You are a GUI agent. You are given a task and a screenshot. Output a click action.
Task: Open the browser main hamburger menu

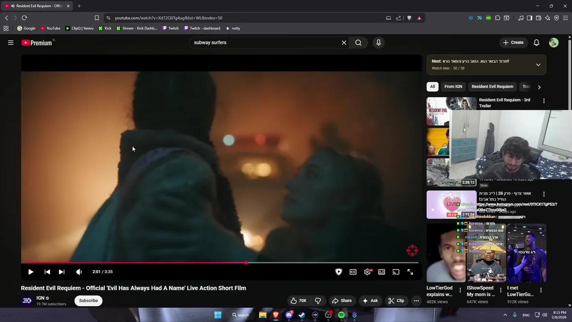pos(565,18)
